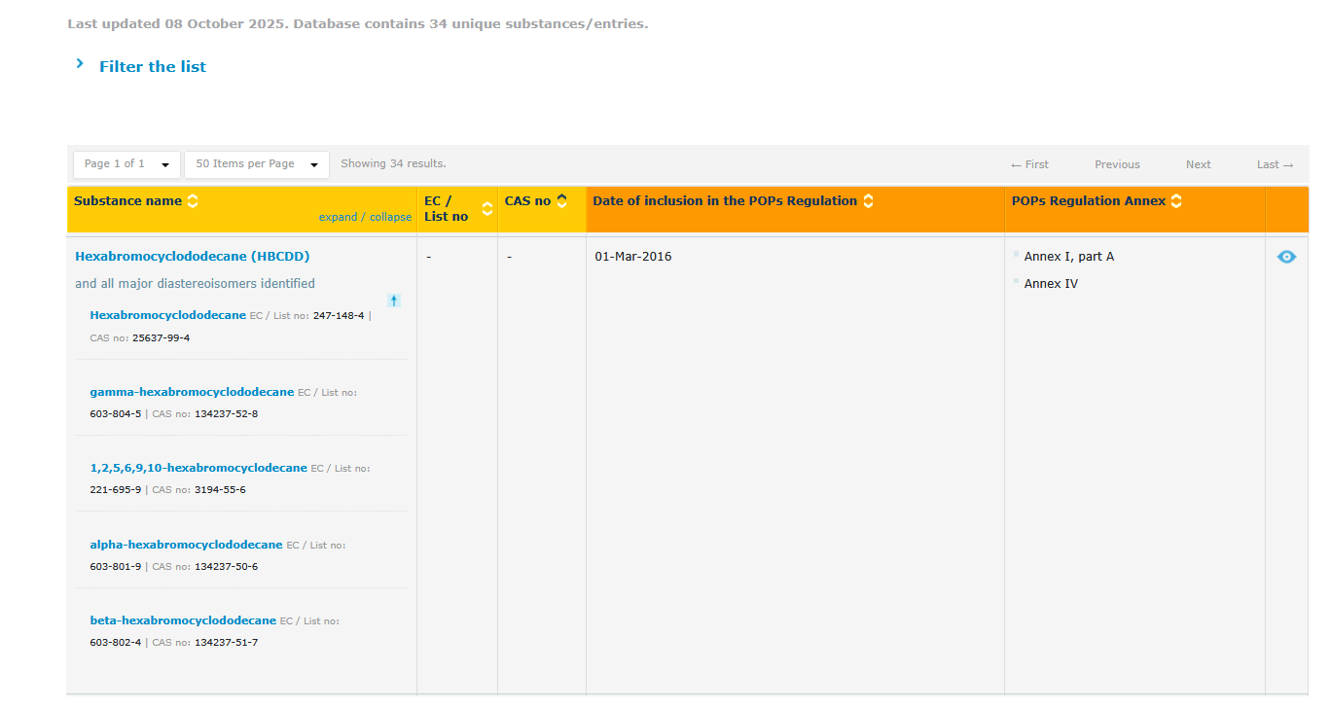Click the expand link in Substance header
The width and height of the screenshot is (1331, 708).
[x=339, y=218]
